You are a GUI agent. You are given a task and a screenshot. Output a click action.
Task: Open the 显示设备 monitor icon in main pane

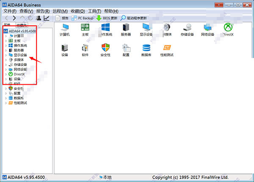click(146, 30)
